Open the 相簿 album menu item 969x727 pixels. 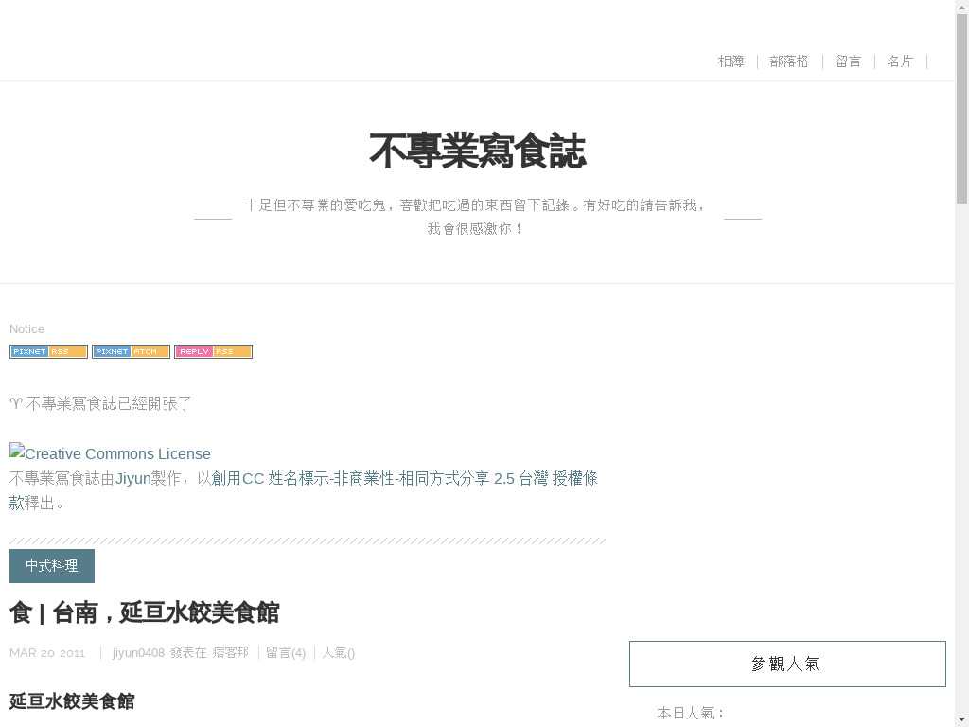pos(731,62)
